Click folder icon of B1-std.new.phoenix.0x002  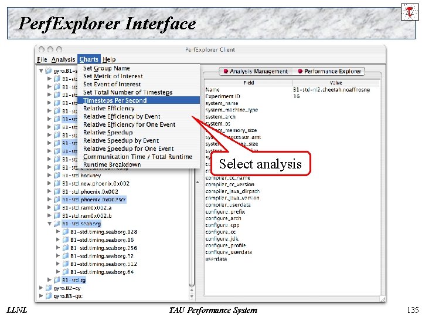[57, 183]
